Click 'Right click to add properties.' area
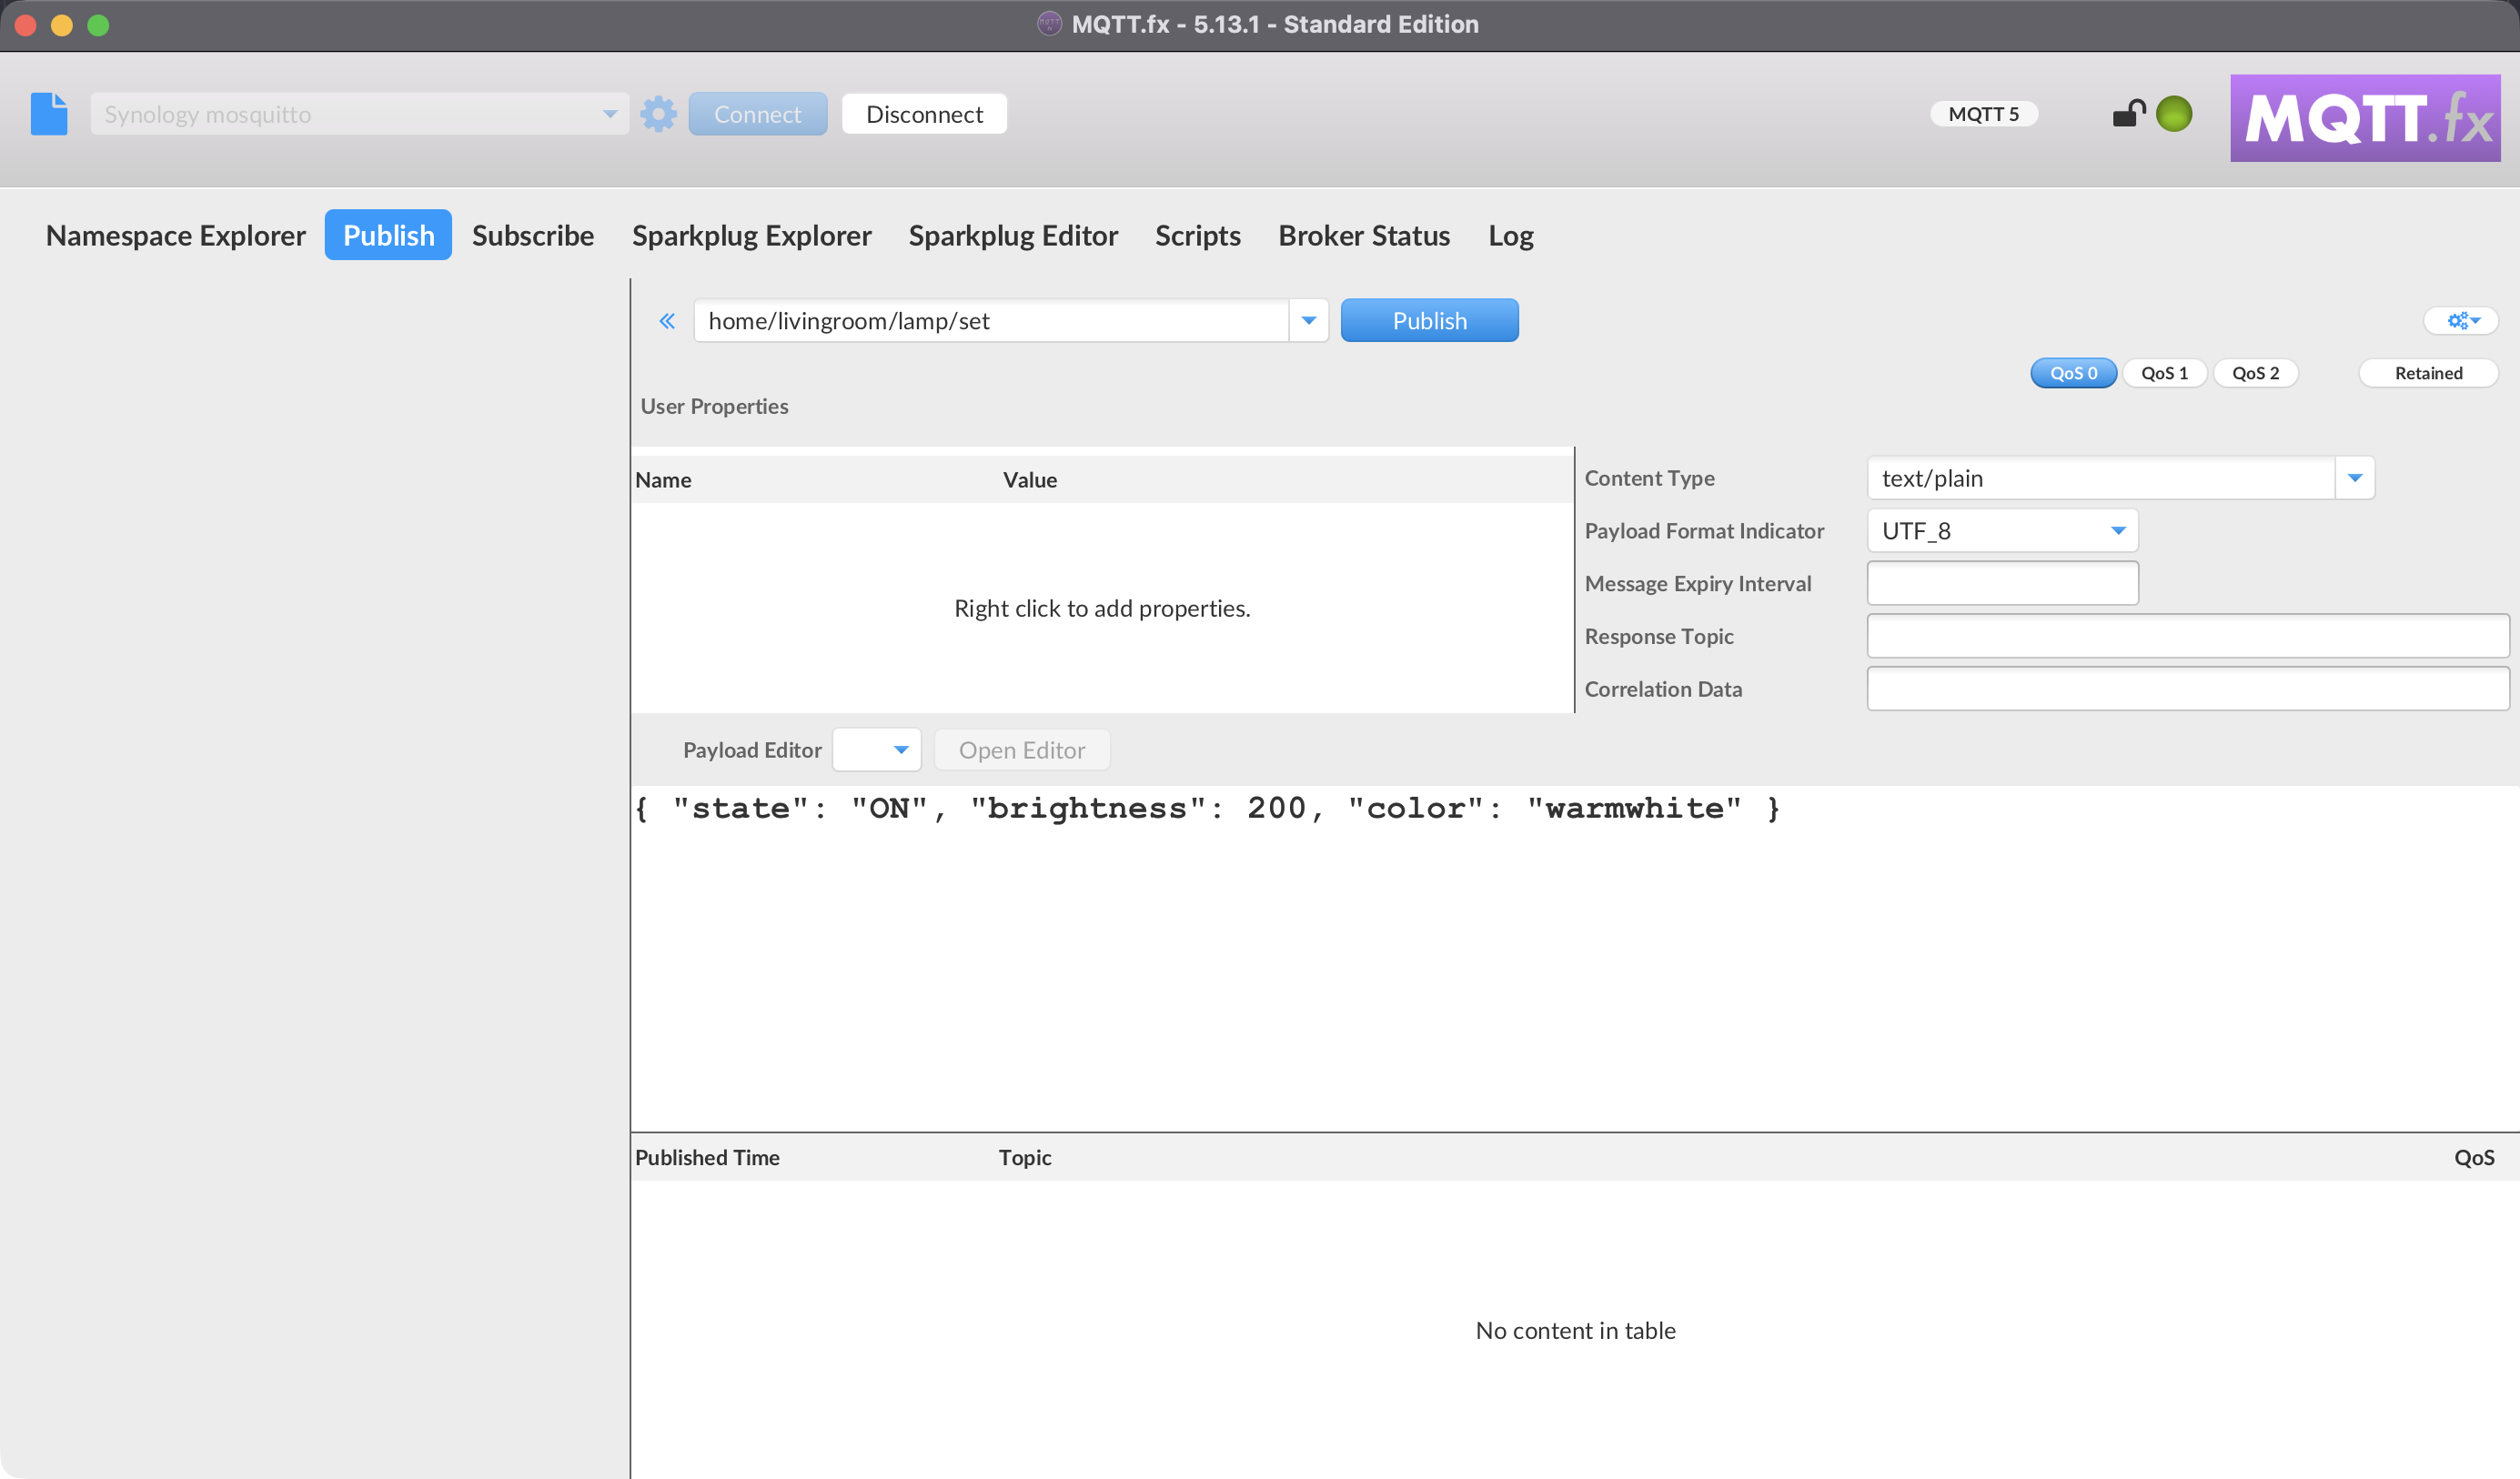The height and width of the screenshot is (1479, 2520). coord(1102,609)
